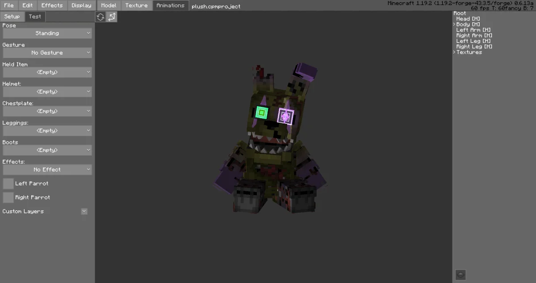Select the Textures tree entry
Screen dimensions: 536x283
(x=469, y=52)
